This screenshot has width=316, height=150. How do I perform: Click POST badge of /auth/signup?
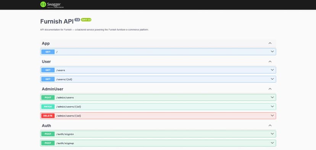(48, 143)
